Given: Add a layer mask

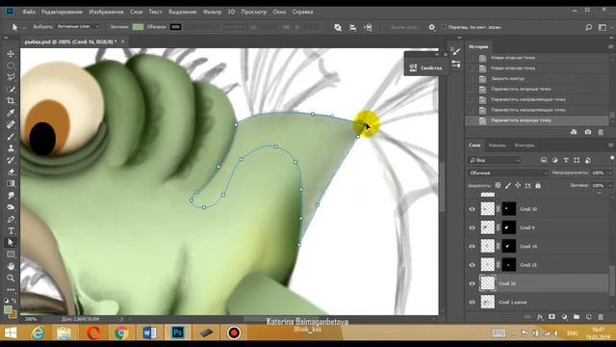Looking at the screenshot, I should tap(552, 317).
